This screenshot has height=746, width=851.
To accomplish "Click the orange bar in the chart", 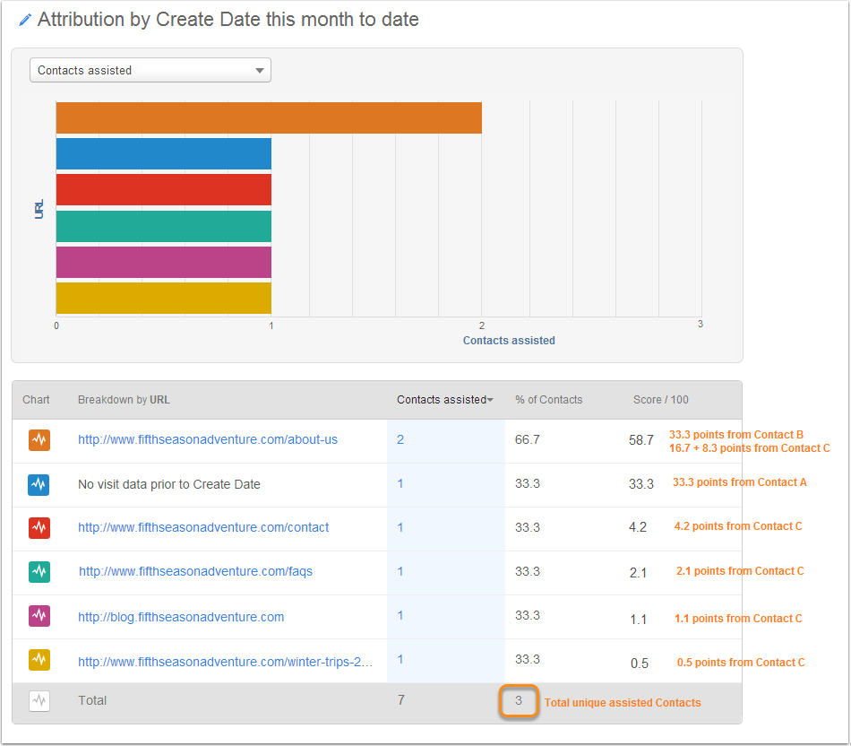I will 269,117.
